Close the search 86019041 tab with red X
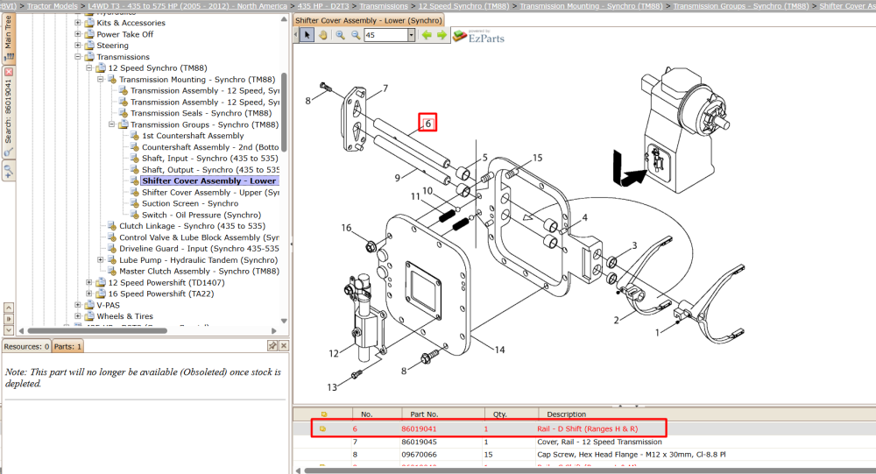 [9, 72]
